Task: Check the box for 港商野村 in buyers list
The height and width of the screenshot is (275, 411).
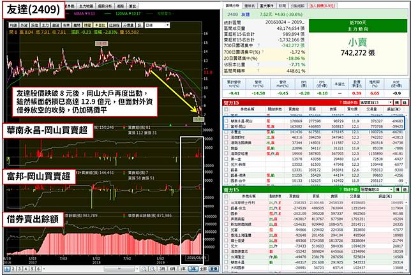Action: coord(226,137)
